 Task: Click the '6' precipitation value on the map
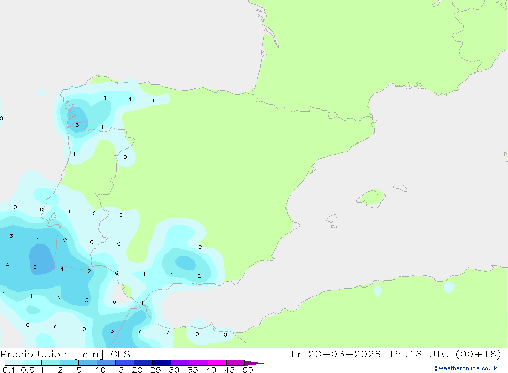click(35, 267)
